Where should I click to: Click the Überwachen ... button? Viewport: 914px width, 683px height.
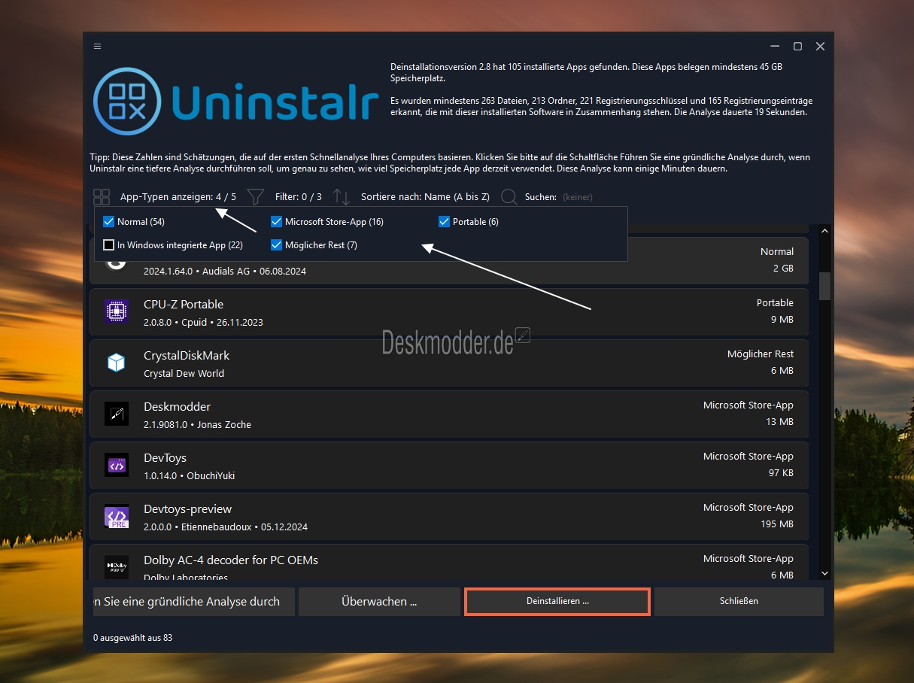(379, 602)
